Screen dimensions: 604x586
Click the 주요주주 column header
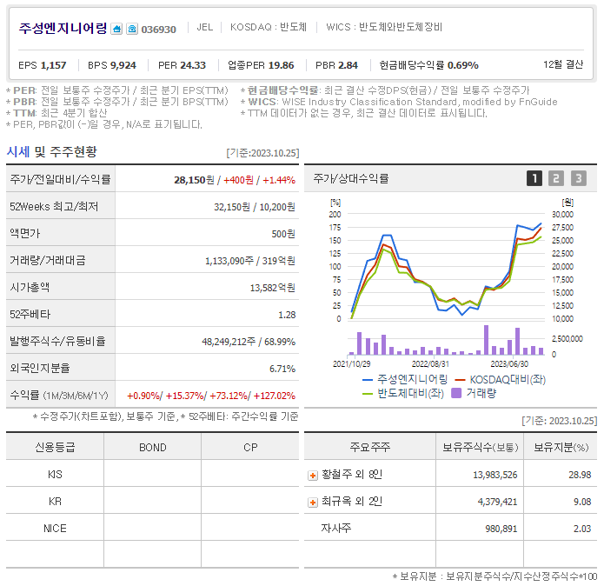coord(370,447)
